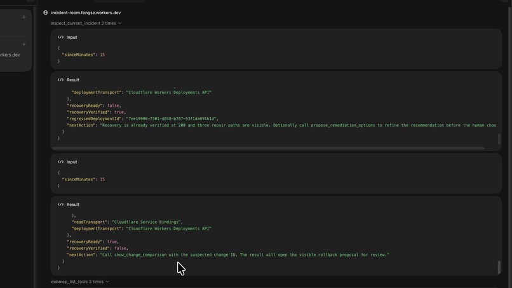Click the "Cloudflare Service Bindings" readTransport value
The width and height of the screenshot is (512, 288).
point(146,222)
